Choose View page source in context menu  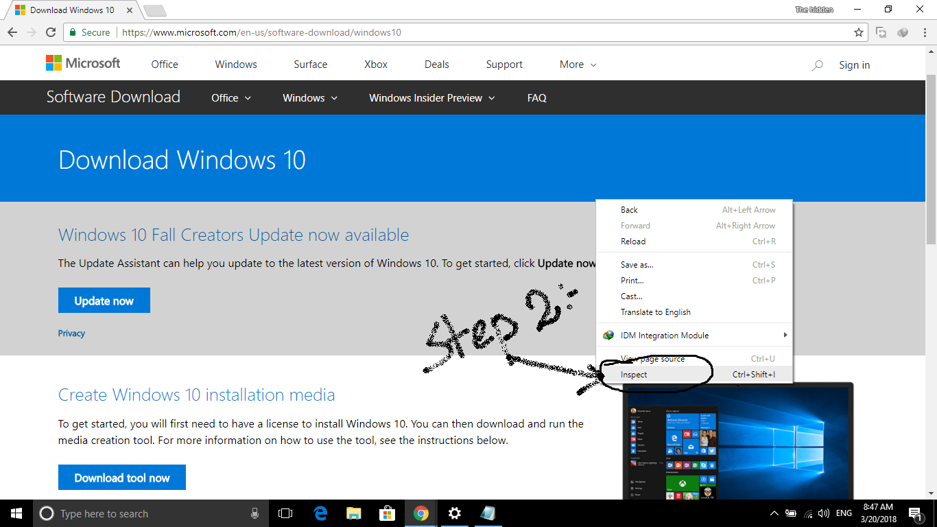(694, 359)
